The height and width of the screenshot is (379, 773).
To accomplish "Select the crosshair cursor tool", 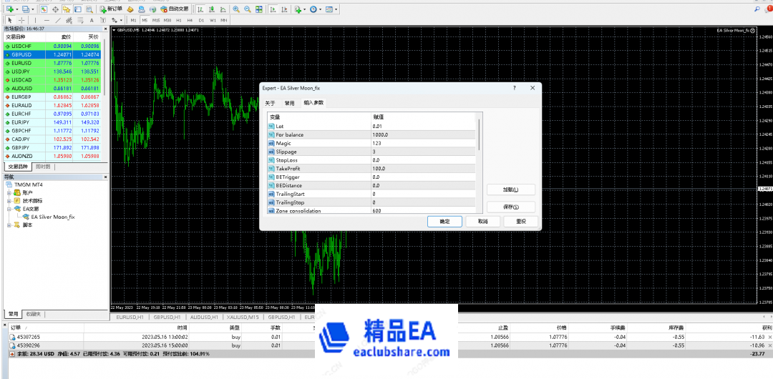I will tap(21, 20).
